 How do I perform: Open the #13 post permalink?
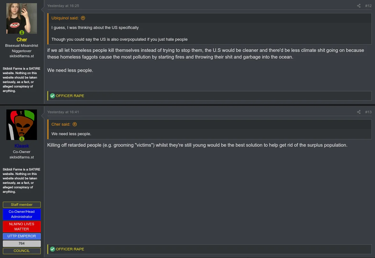368,112
